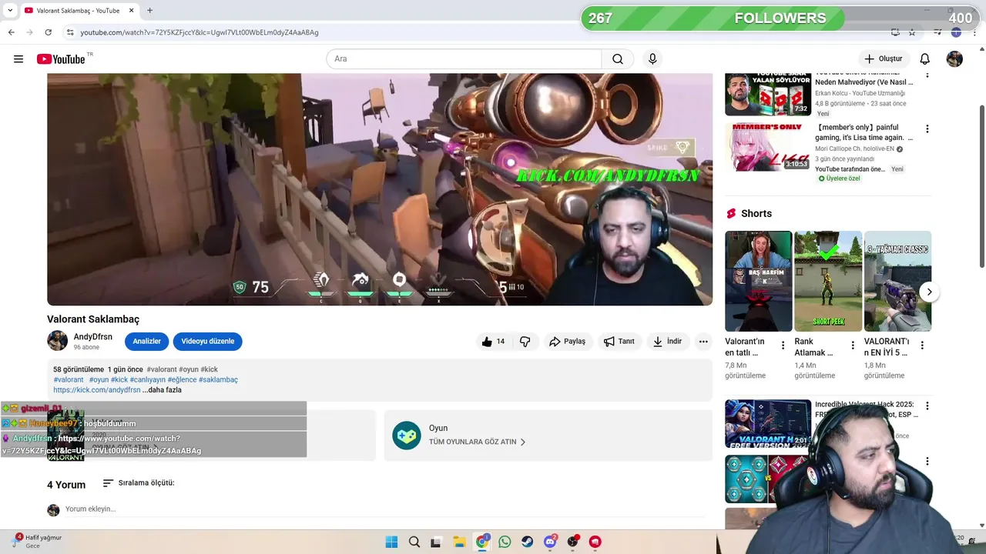This screenshot has width=986, height=554.
Task: Reload the browser page
Action: point(48,32)
